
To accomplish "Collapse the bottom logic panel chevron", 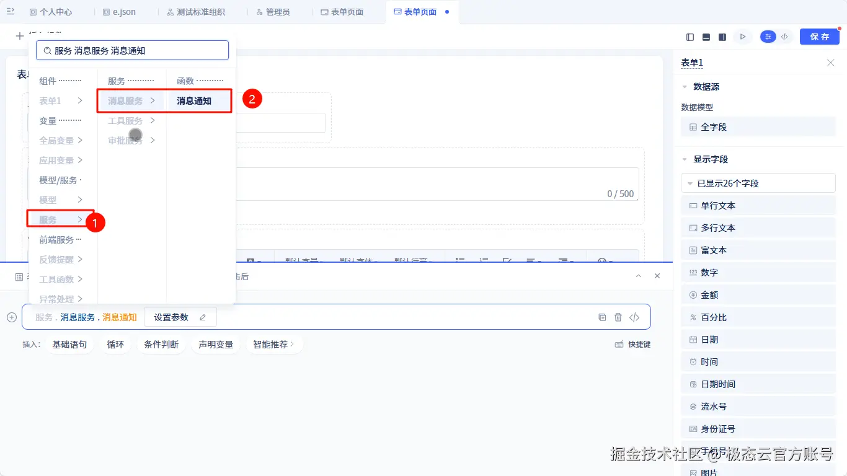I will 639,276.
